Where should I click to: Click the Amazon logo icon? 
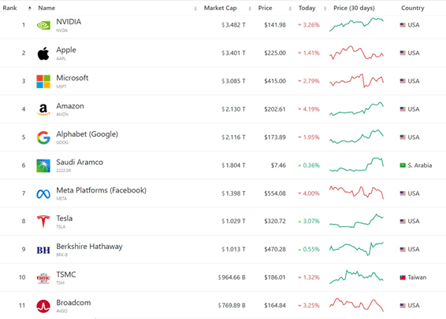(x=43, y=109)
